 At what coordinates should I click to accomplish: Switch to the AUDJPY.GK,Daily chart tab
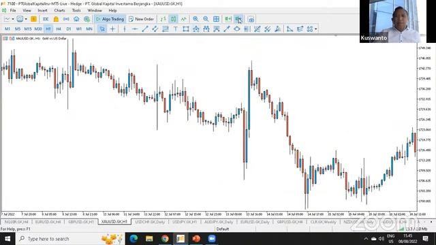219,222
